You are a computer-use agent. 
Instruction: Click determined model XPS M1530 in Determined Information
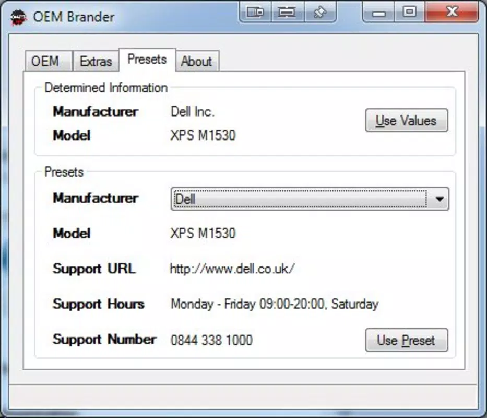pos(203,135)
